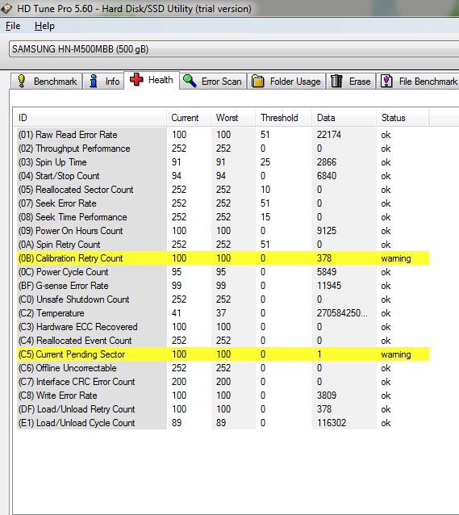
Task: Select the (BF) G-sense Error Rate row
Action: 223,286
